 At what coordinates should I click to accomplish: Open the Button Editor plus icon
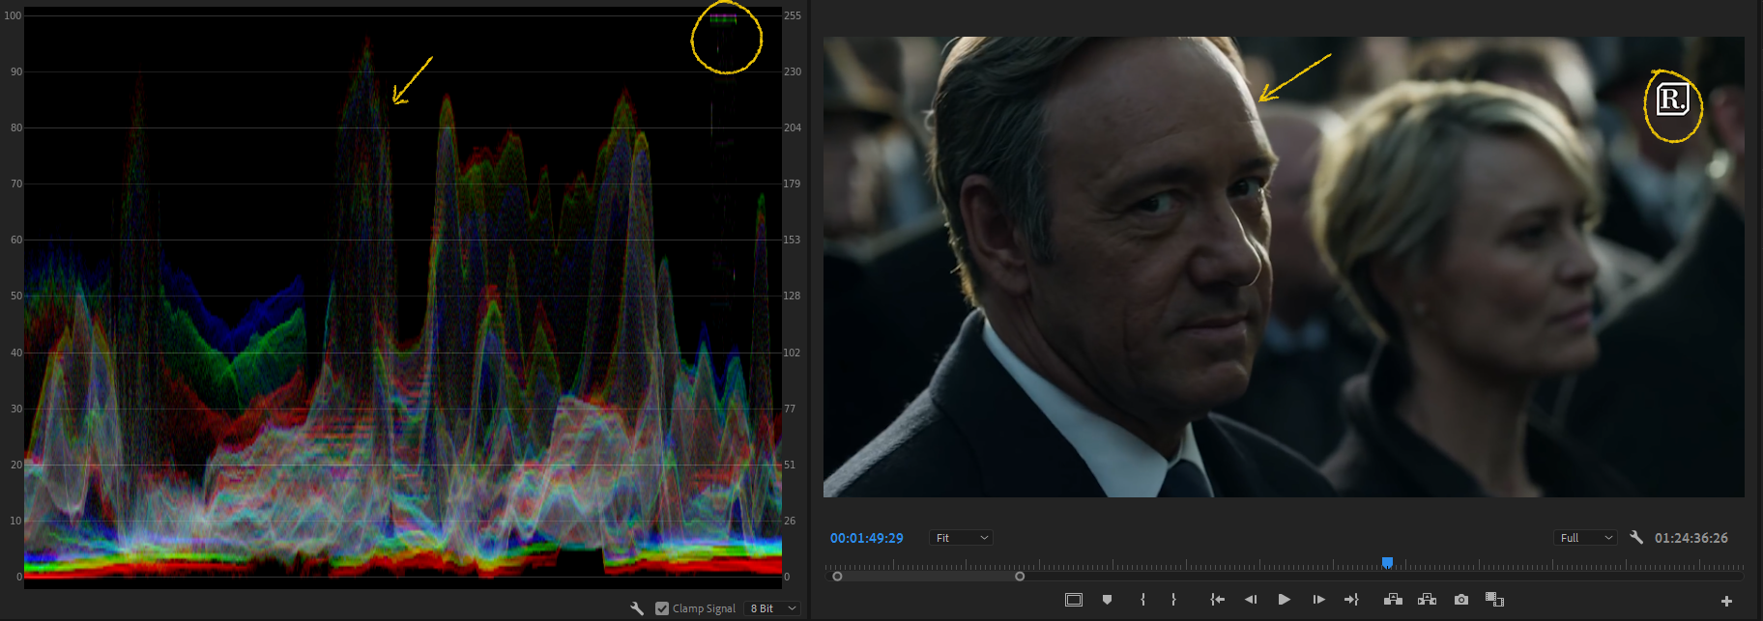click(1726, 601)
